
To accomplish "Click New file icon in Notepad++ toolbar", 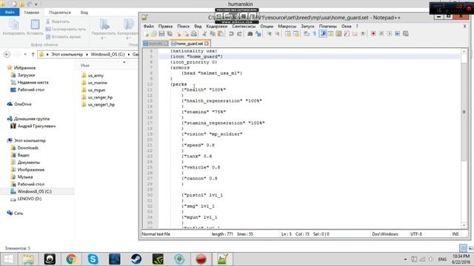I will coord(147,34).
